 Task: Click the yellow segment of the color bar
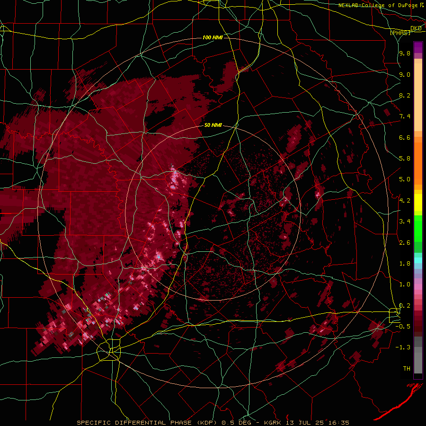tap(418, 203)
